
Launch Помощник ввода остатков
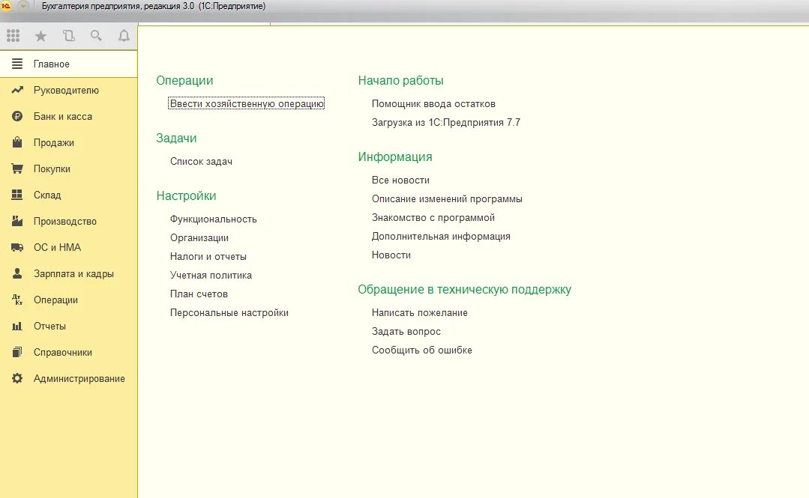[433, 103]
